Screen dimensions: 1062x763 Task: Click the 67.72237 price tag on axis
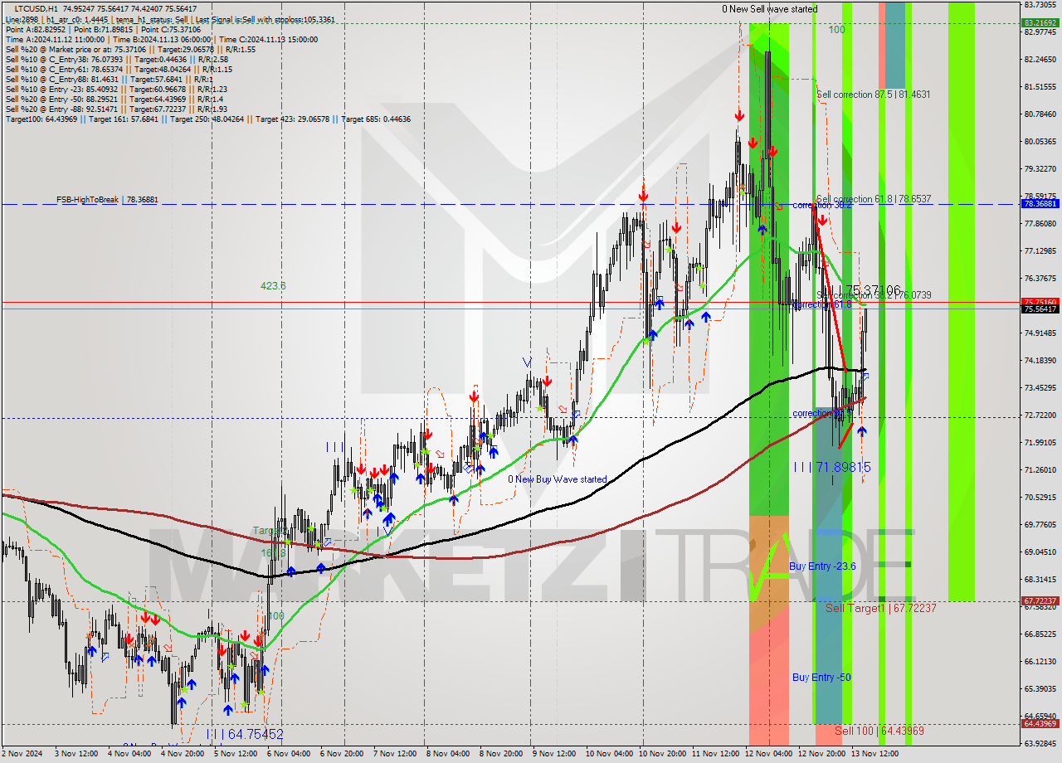click(x=1040, y=601)
